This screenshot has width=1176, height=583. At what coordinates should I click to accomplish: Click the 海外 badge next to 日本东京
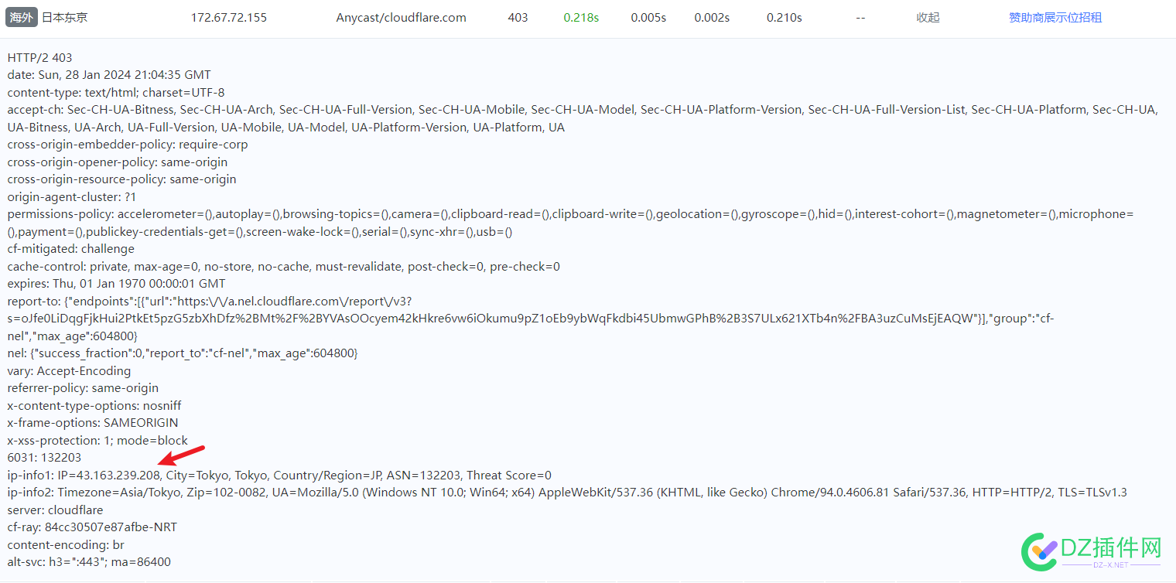click(21, 17)
